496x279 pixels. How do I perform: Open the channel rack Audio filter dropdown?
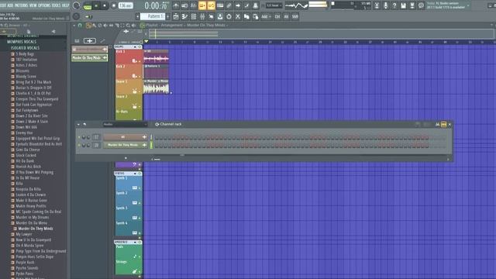point(126,124)
